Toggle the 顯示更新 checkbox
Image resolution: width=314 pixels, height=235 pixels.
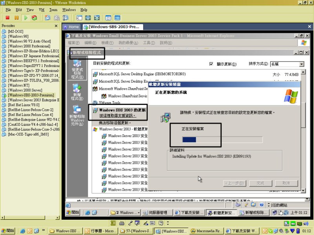(211, 64)
